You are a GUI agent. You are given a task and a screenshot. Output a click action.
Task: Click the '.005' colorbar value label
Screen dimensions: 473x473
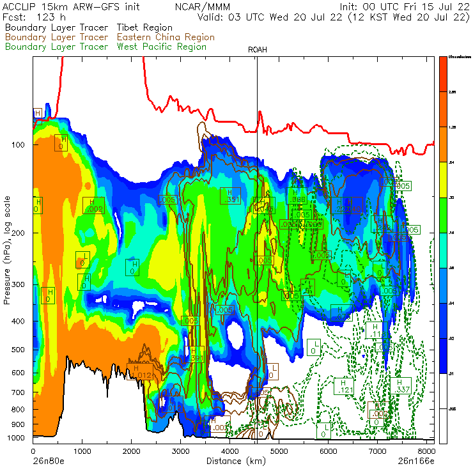452,409
